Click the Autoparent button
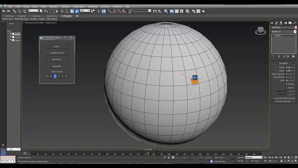This screenshot has width=298, height=168. pos(57,66)
